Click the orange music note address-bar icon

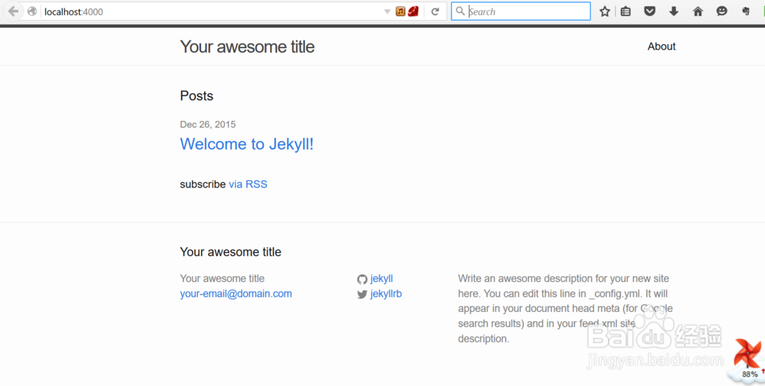coord(401,11)
